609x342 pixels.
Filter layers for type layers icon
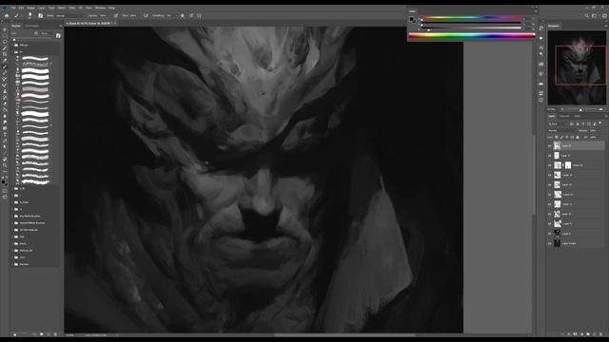583,123
